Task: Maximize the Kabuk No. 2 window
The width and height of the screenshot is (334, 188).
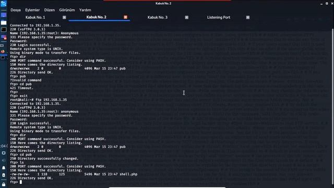Action: point(327,4)
